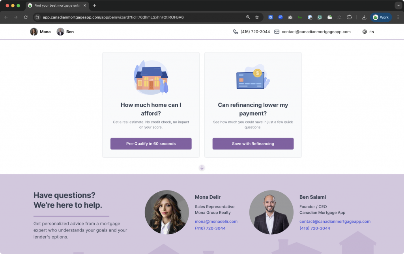
Task: Click Pre-Qualify in 60 seconds button
Action: point(151,144)
